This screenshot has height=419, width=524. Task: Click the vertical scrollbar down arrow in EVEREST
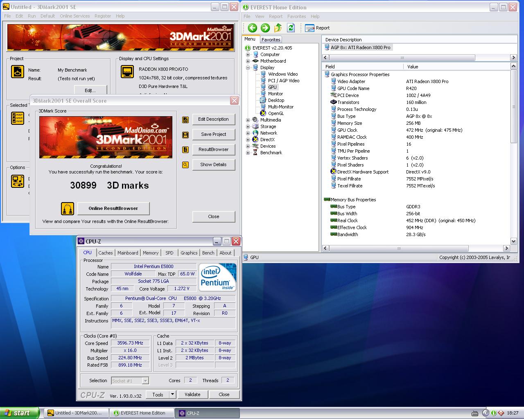coord(514,241)
